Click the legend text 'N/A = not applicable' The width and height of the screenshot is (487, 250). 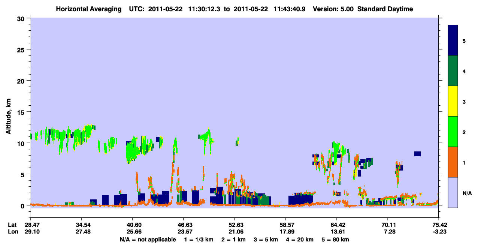[x=148, y=240]
